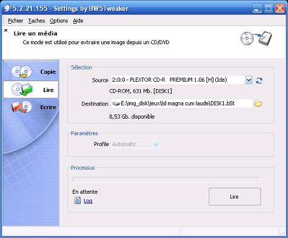The image size is (288, 238).
Task: Click the log document icon
Action: (78, 200)
